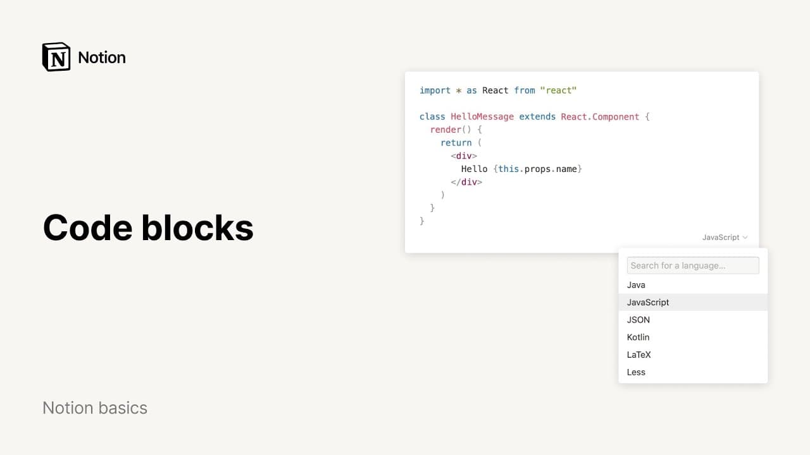
Task: Switch code language to LaTeX
Action: coord(639,355)
